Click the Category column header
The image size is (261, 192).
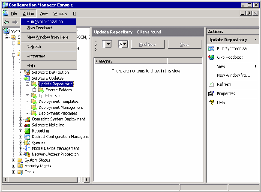pyautogui.click(x=130, y=61)
